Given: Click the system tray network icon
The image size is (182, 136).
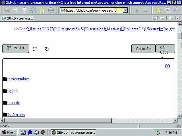Looking at the screenshot, I should click(158, 132).
